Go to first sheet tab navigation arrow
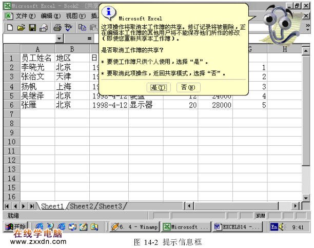314x248 pixels. coord(7,206)
